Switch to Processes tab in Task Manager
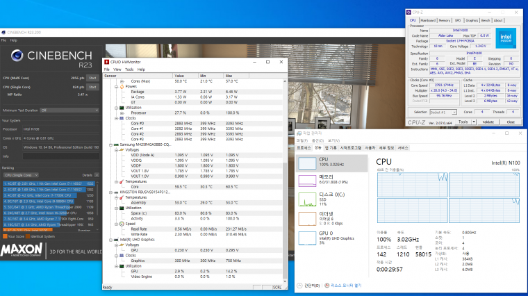 coord(304,148)
